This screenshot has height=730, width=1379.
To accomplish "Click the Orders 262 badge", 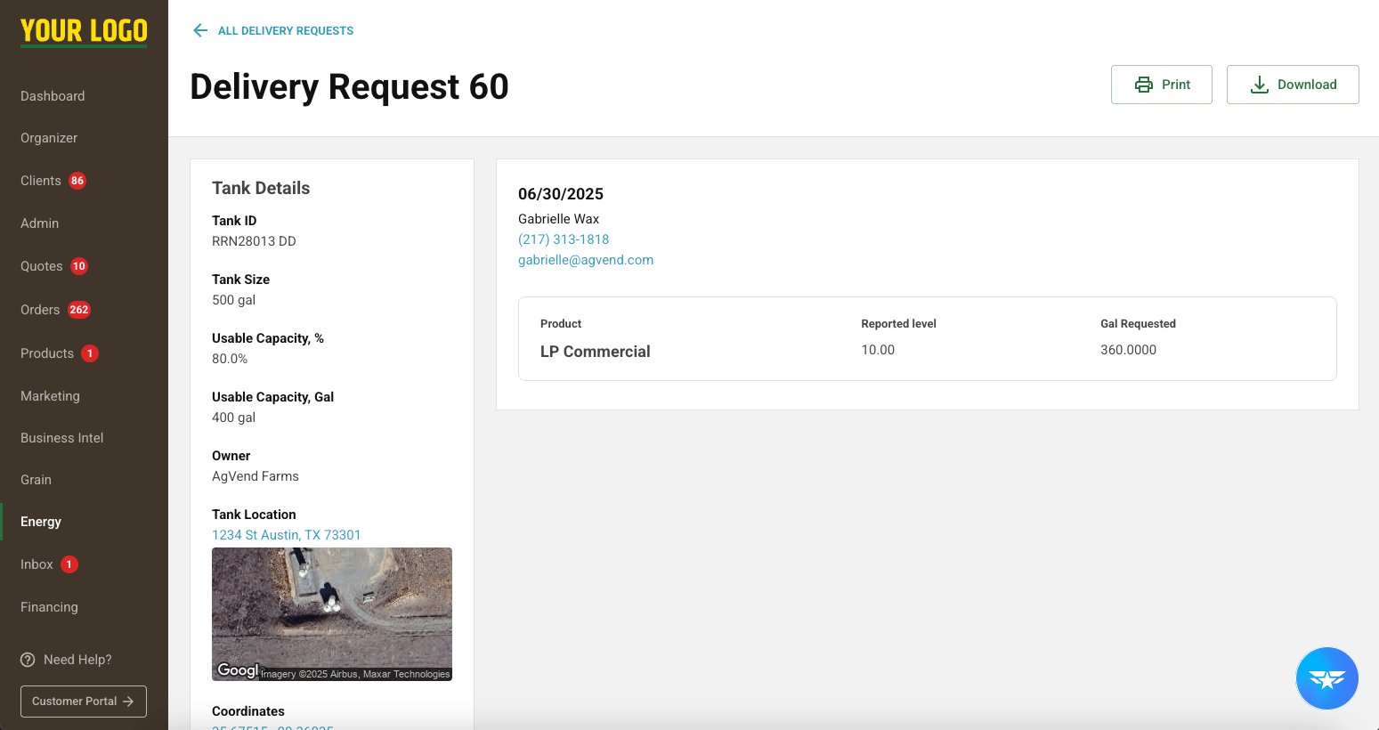I will [79, 310].
